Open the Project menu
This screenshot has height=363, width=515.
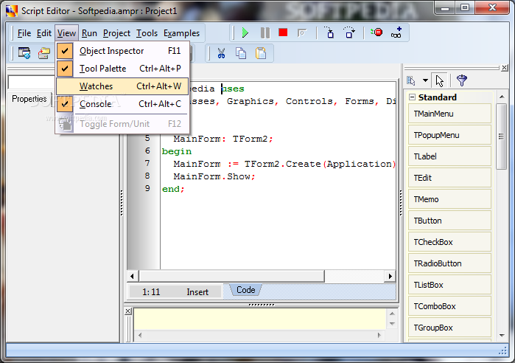pos(116,33)
